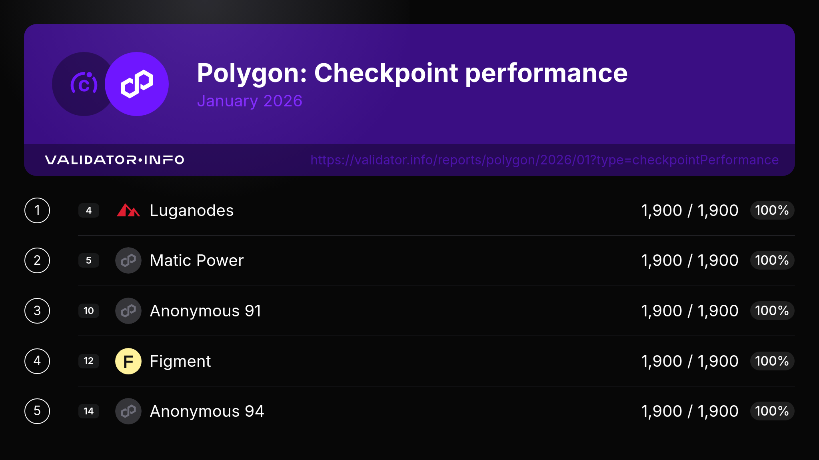Viewport: 819px width, 460px height.
Task: Click the Matic Power avatar icon
Action: [128, 260]
